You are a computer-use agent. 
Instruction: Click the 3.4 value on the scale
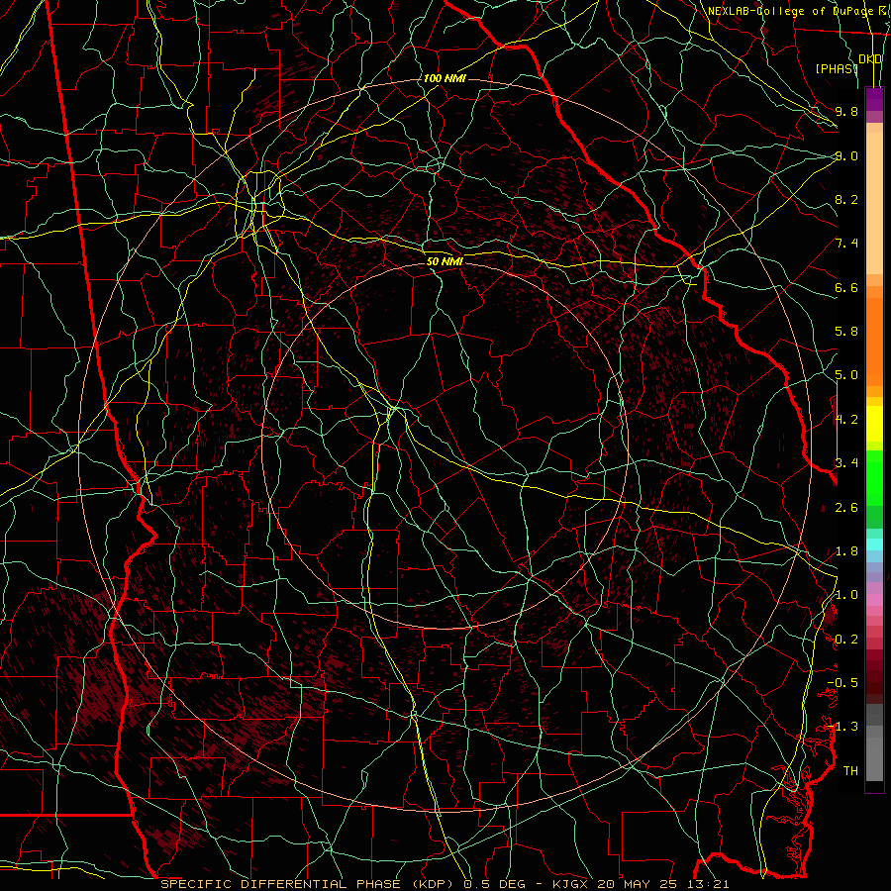[846, 462]
